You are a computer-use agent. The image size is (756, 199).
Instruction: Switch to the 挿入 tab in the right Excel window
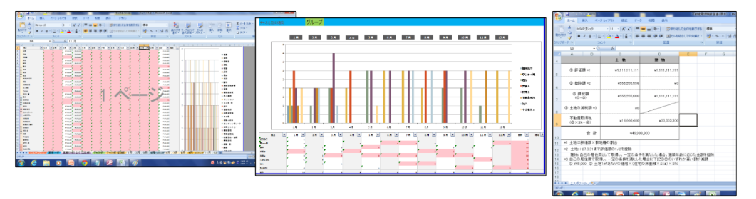coord(584,20)
